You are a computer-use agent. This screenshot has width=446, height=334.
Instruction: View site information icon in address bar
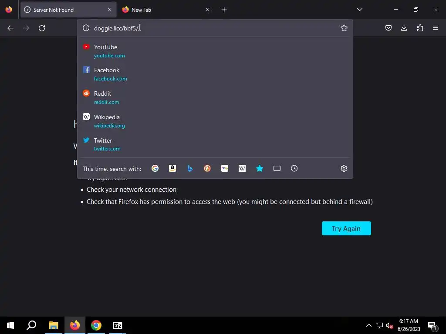tap(86, 28)
